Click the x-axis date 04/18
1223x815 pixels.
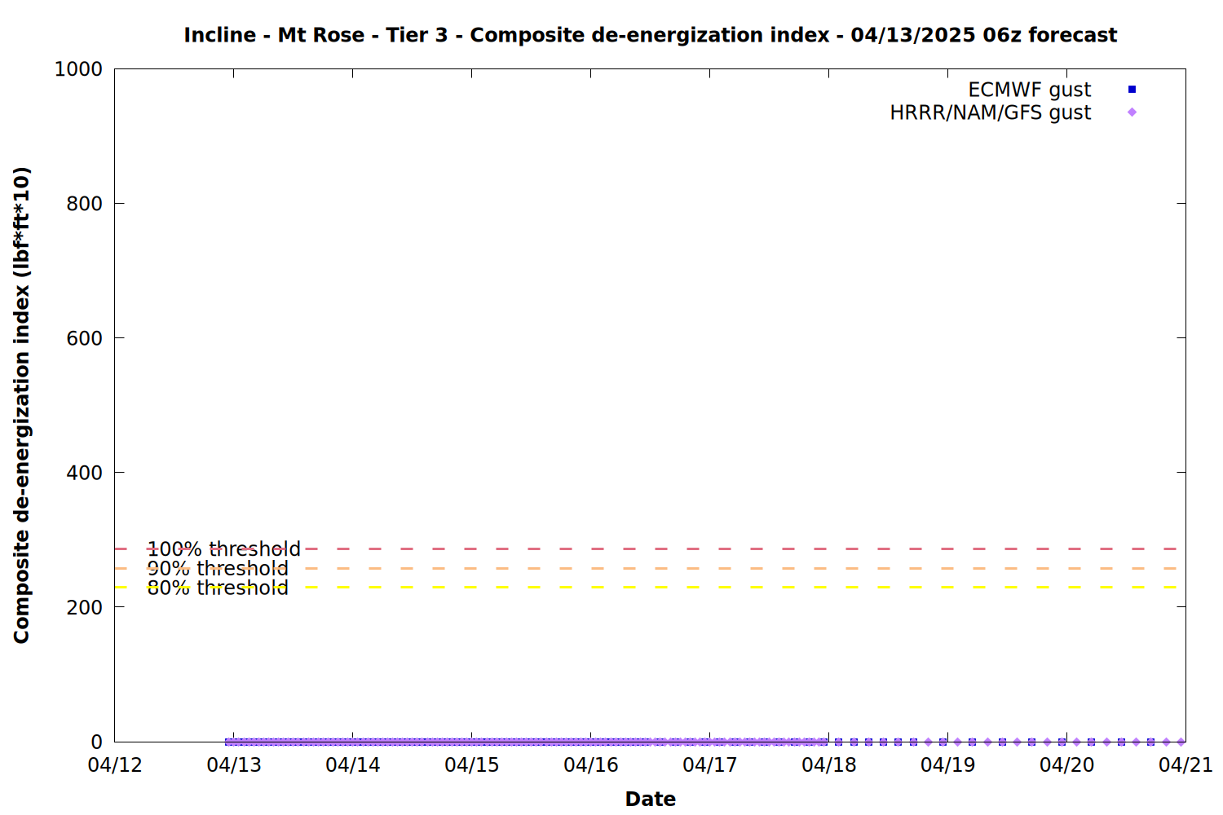pyautogui.click(x=829, y=765)
